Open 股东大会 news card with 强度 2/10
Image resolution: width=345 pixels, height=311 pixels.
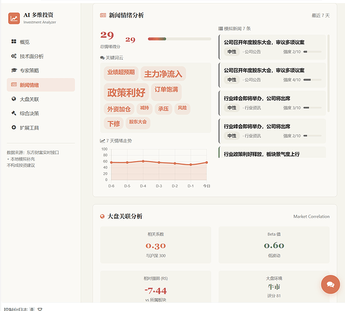272,47
